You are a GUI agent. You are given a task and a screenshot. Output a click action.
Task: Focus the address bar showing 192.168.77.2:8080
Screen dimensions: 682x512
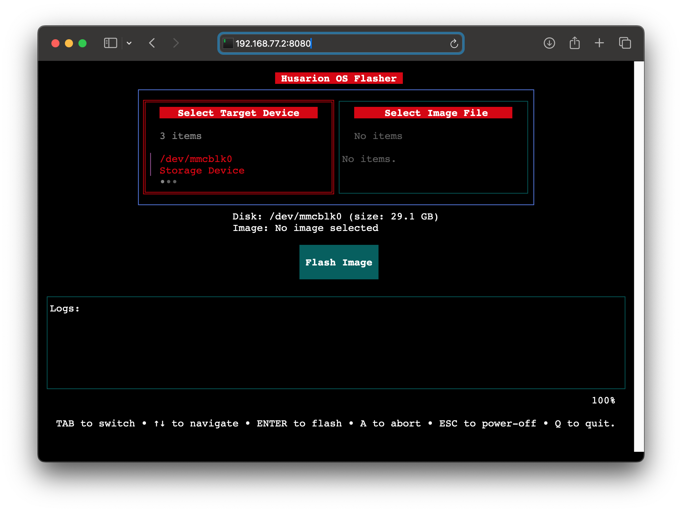point(341,43)
